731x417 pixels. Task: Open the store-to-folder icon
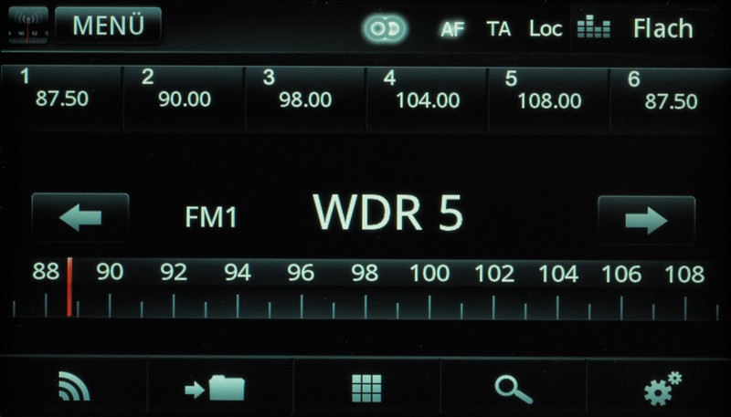(215, 388)
